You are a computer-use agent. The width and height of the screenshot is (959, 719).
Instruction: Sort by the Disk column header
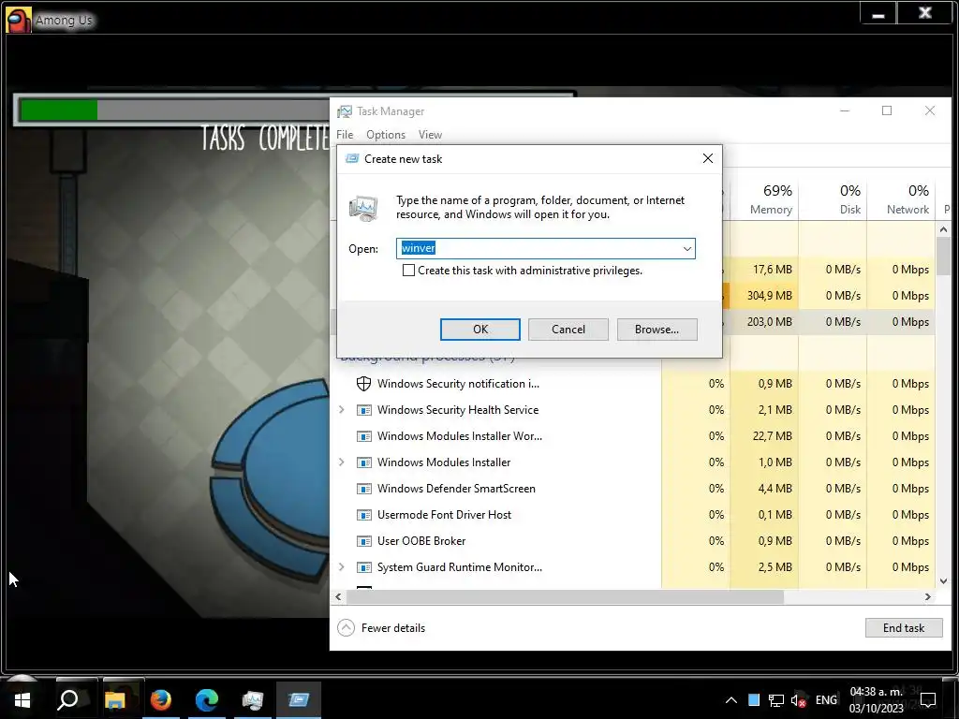tap(833, 199)
